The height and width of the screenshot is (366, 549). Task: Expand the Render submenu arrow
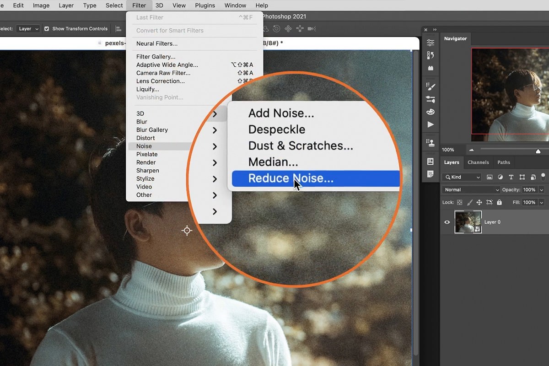(x=215, y=163)
